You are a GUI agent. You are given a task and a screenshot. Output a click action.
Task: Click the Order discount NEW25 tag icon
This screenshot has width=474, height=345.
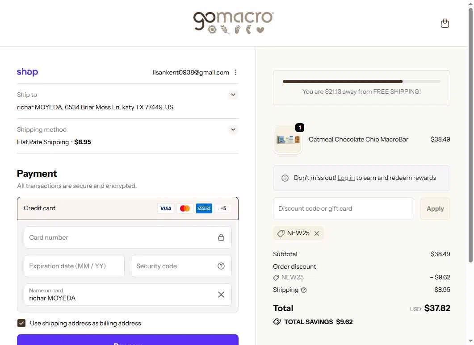(276, 277)
